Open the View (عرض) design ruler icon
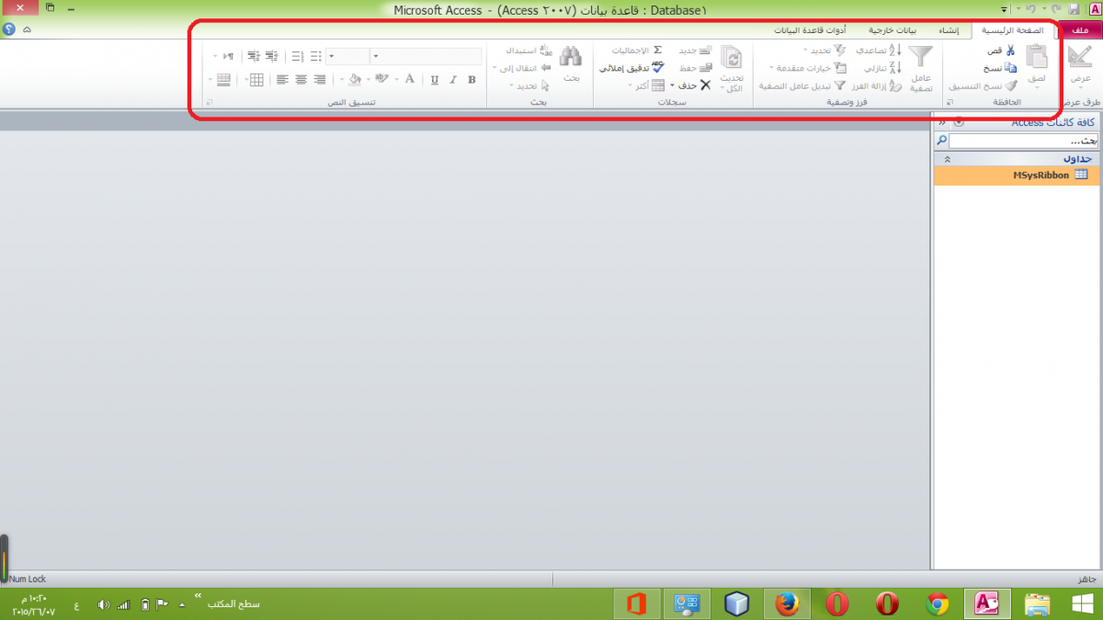 tap(1080, 57)
